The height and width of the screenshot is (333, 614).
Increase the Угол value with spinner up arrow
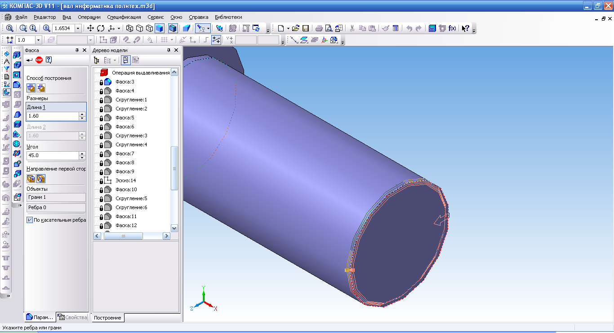tap(82, 153)
